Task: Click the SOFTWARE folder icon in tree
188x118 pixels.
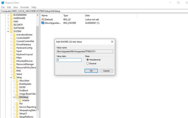Action: click(11, 28)
